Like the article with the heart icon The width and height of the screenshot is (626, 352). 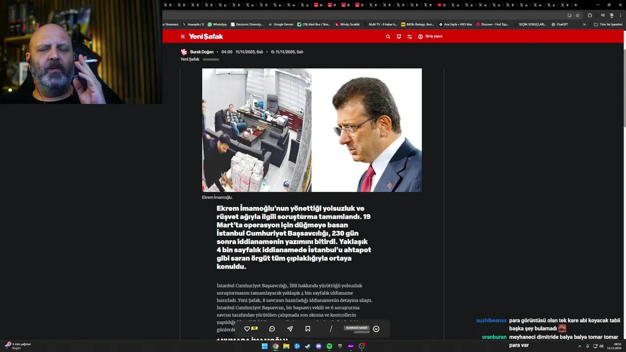tap(247, 329)
